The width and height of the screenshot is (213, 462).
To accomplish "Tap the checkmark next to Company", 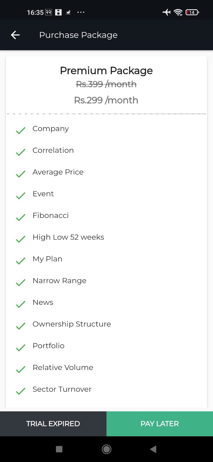I will click(20, 131).
